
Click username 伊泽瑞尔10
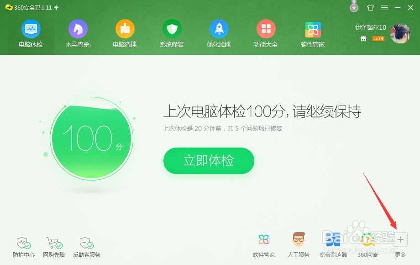(x=370, y=27)
